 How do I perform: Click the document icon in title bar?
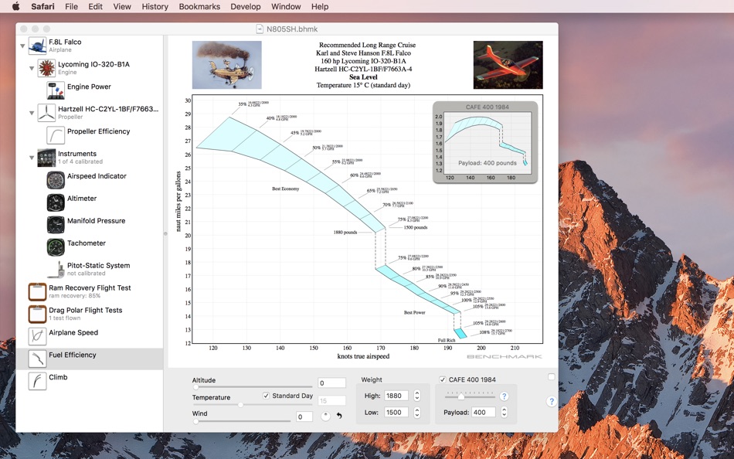(x=260, y=29)
